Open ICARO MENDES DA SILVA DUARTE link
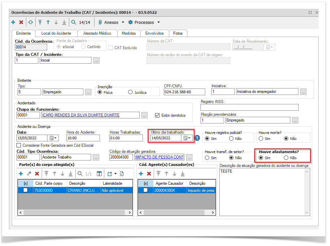The image size is (330, 246). coord(81,115)
